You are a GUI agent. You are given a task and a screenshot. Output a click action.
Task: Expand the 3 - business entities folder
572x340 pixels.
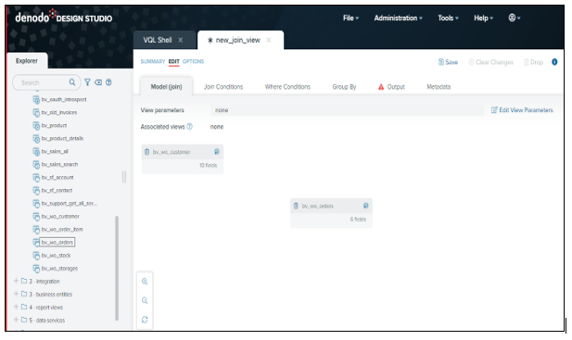coord(16,294)
